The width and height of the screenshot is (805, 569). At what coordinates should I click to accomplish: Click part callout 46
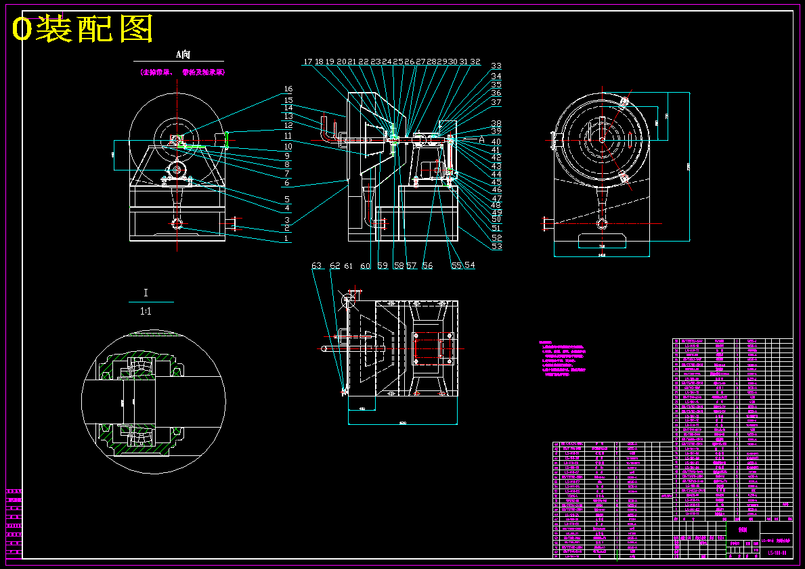coord(496,190)
